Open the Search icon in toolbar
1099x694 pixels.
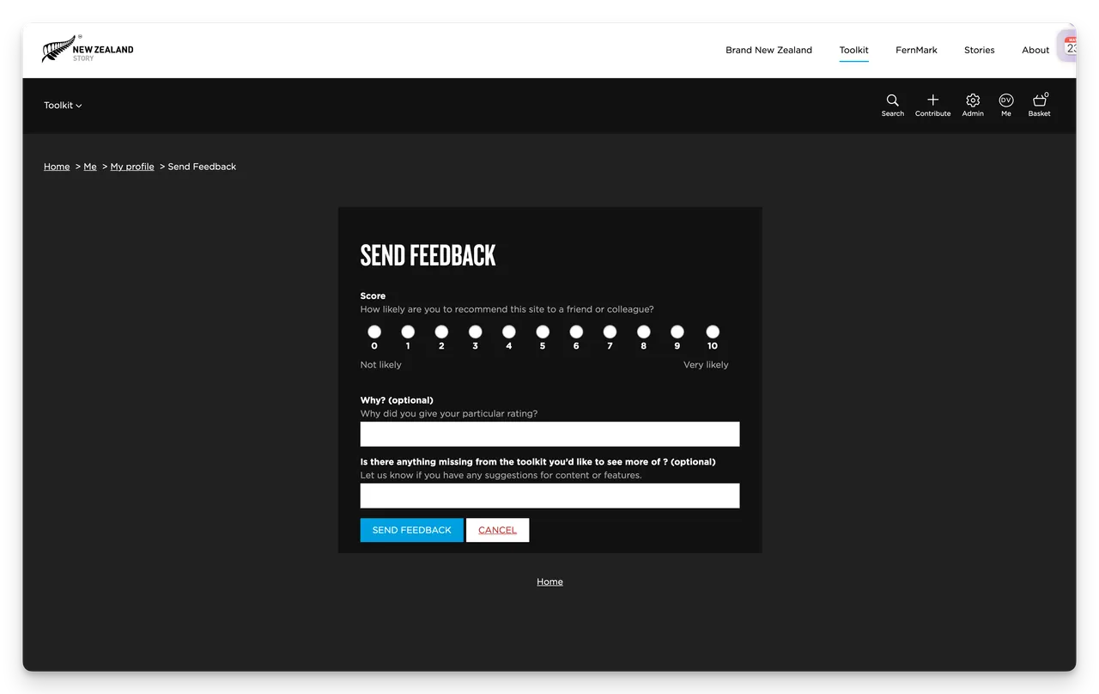pyautogui.click(x=892, y=101)
